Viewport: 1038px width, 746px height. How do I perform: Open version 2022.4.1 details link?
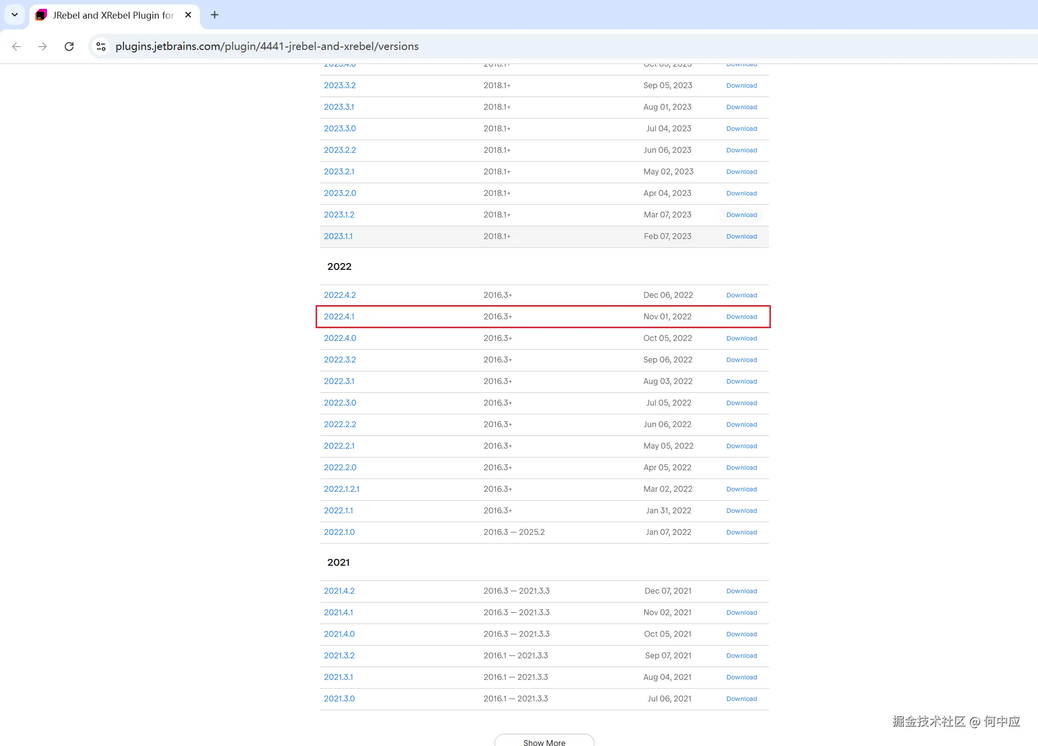click(x=339, y=317)
